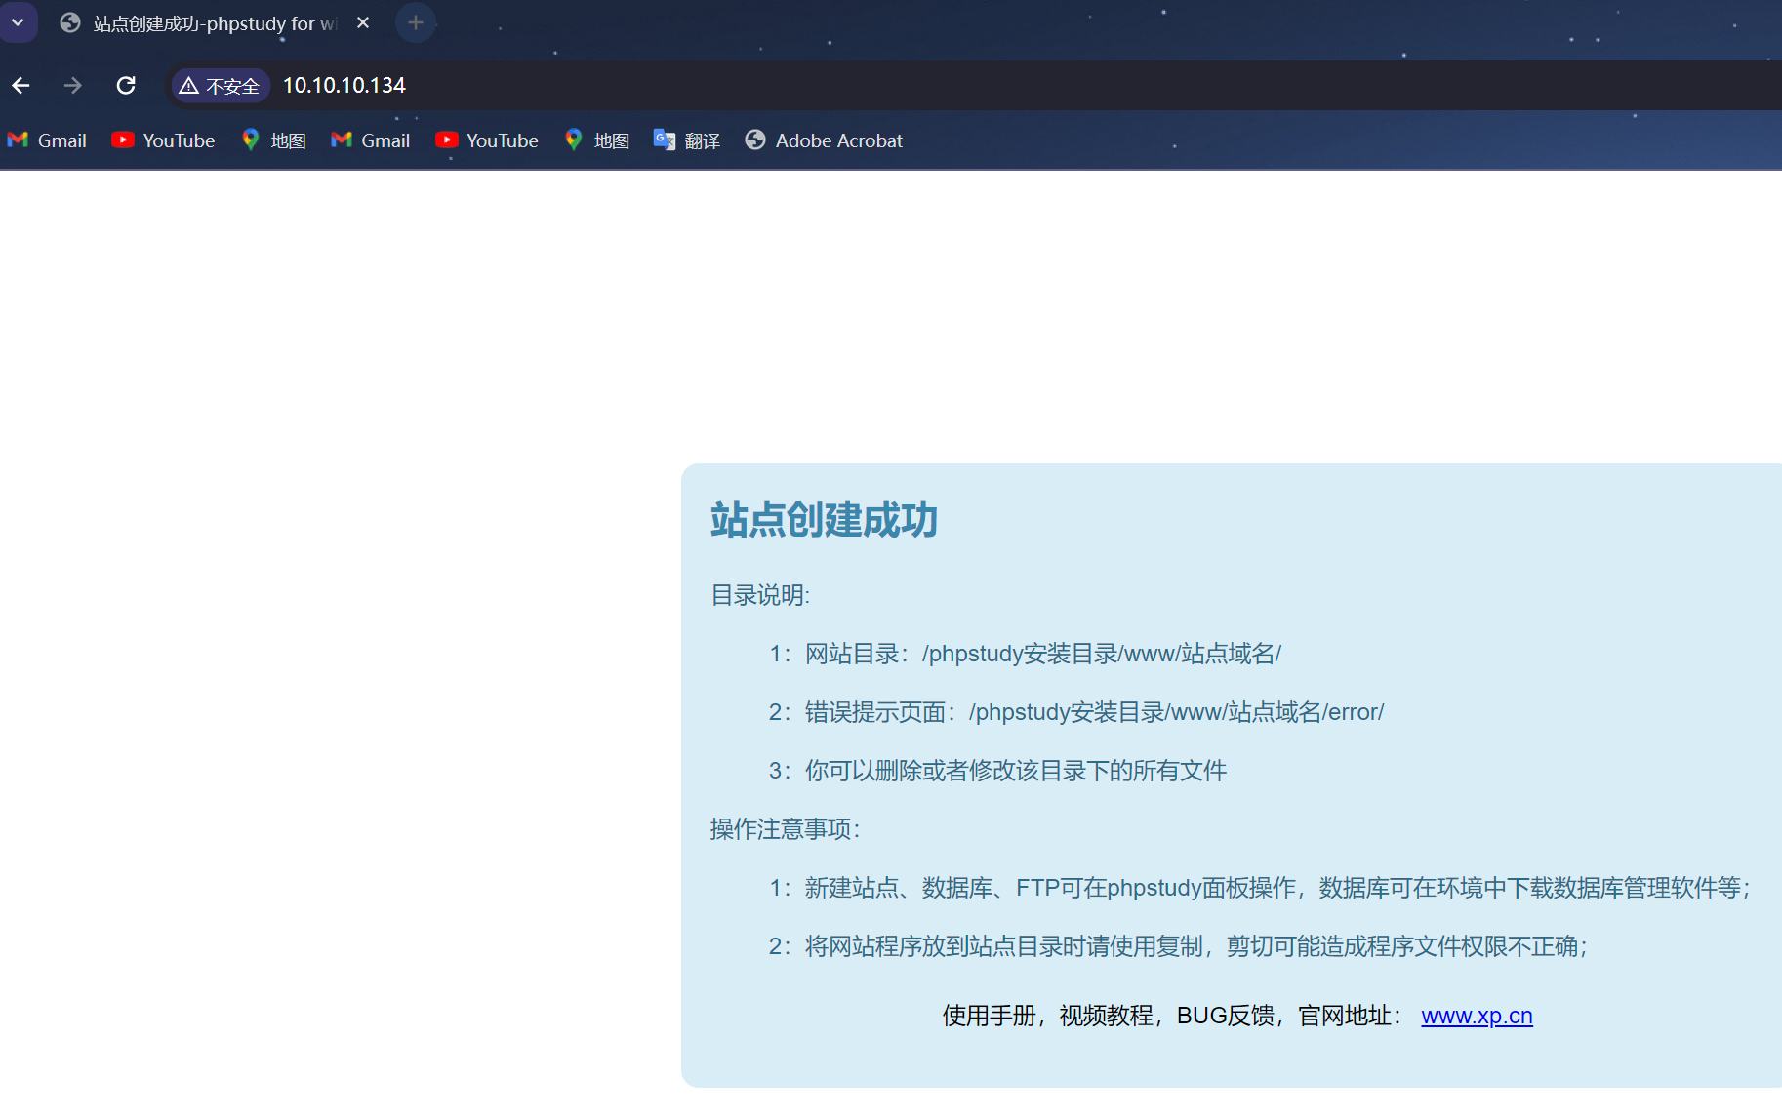Open the www.xp.cn official site link
The width and height of the screenshot is (1782, 1119).
pos(1477,1016)
